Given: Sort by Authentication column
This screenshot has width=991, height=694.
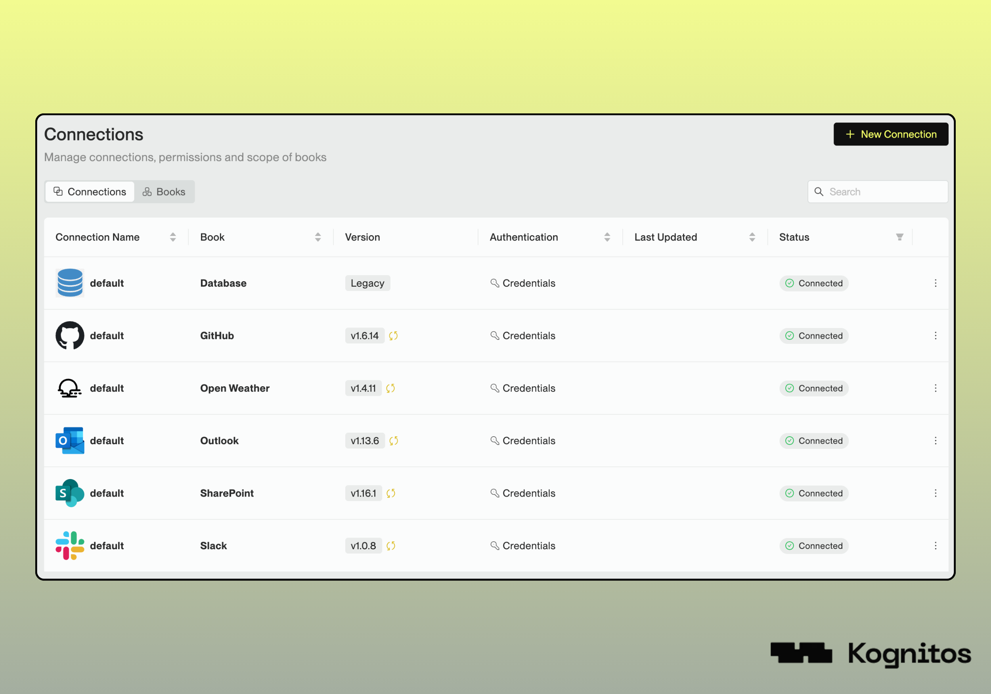Looking at the screenshot, I should [607, 237].
